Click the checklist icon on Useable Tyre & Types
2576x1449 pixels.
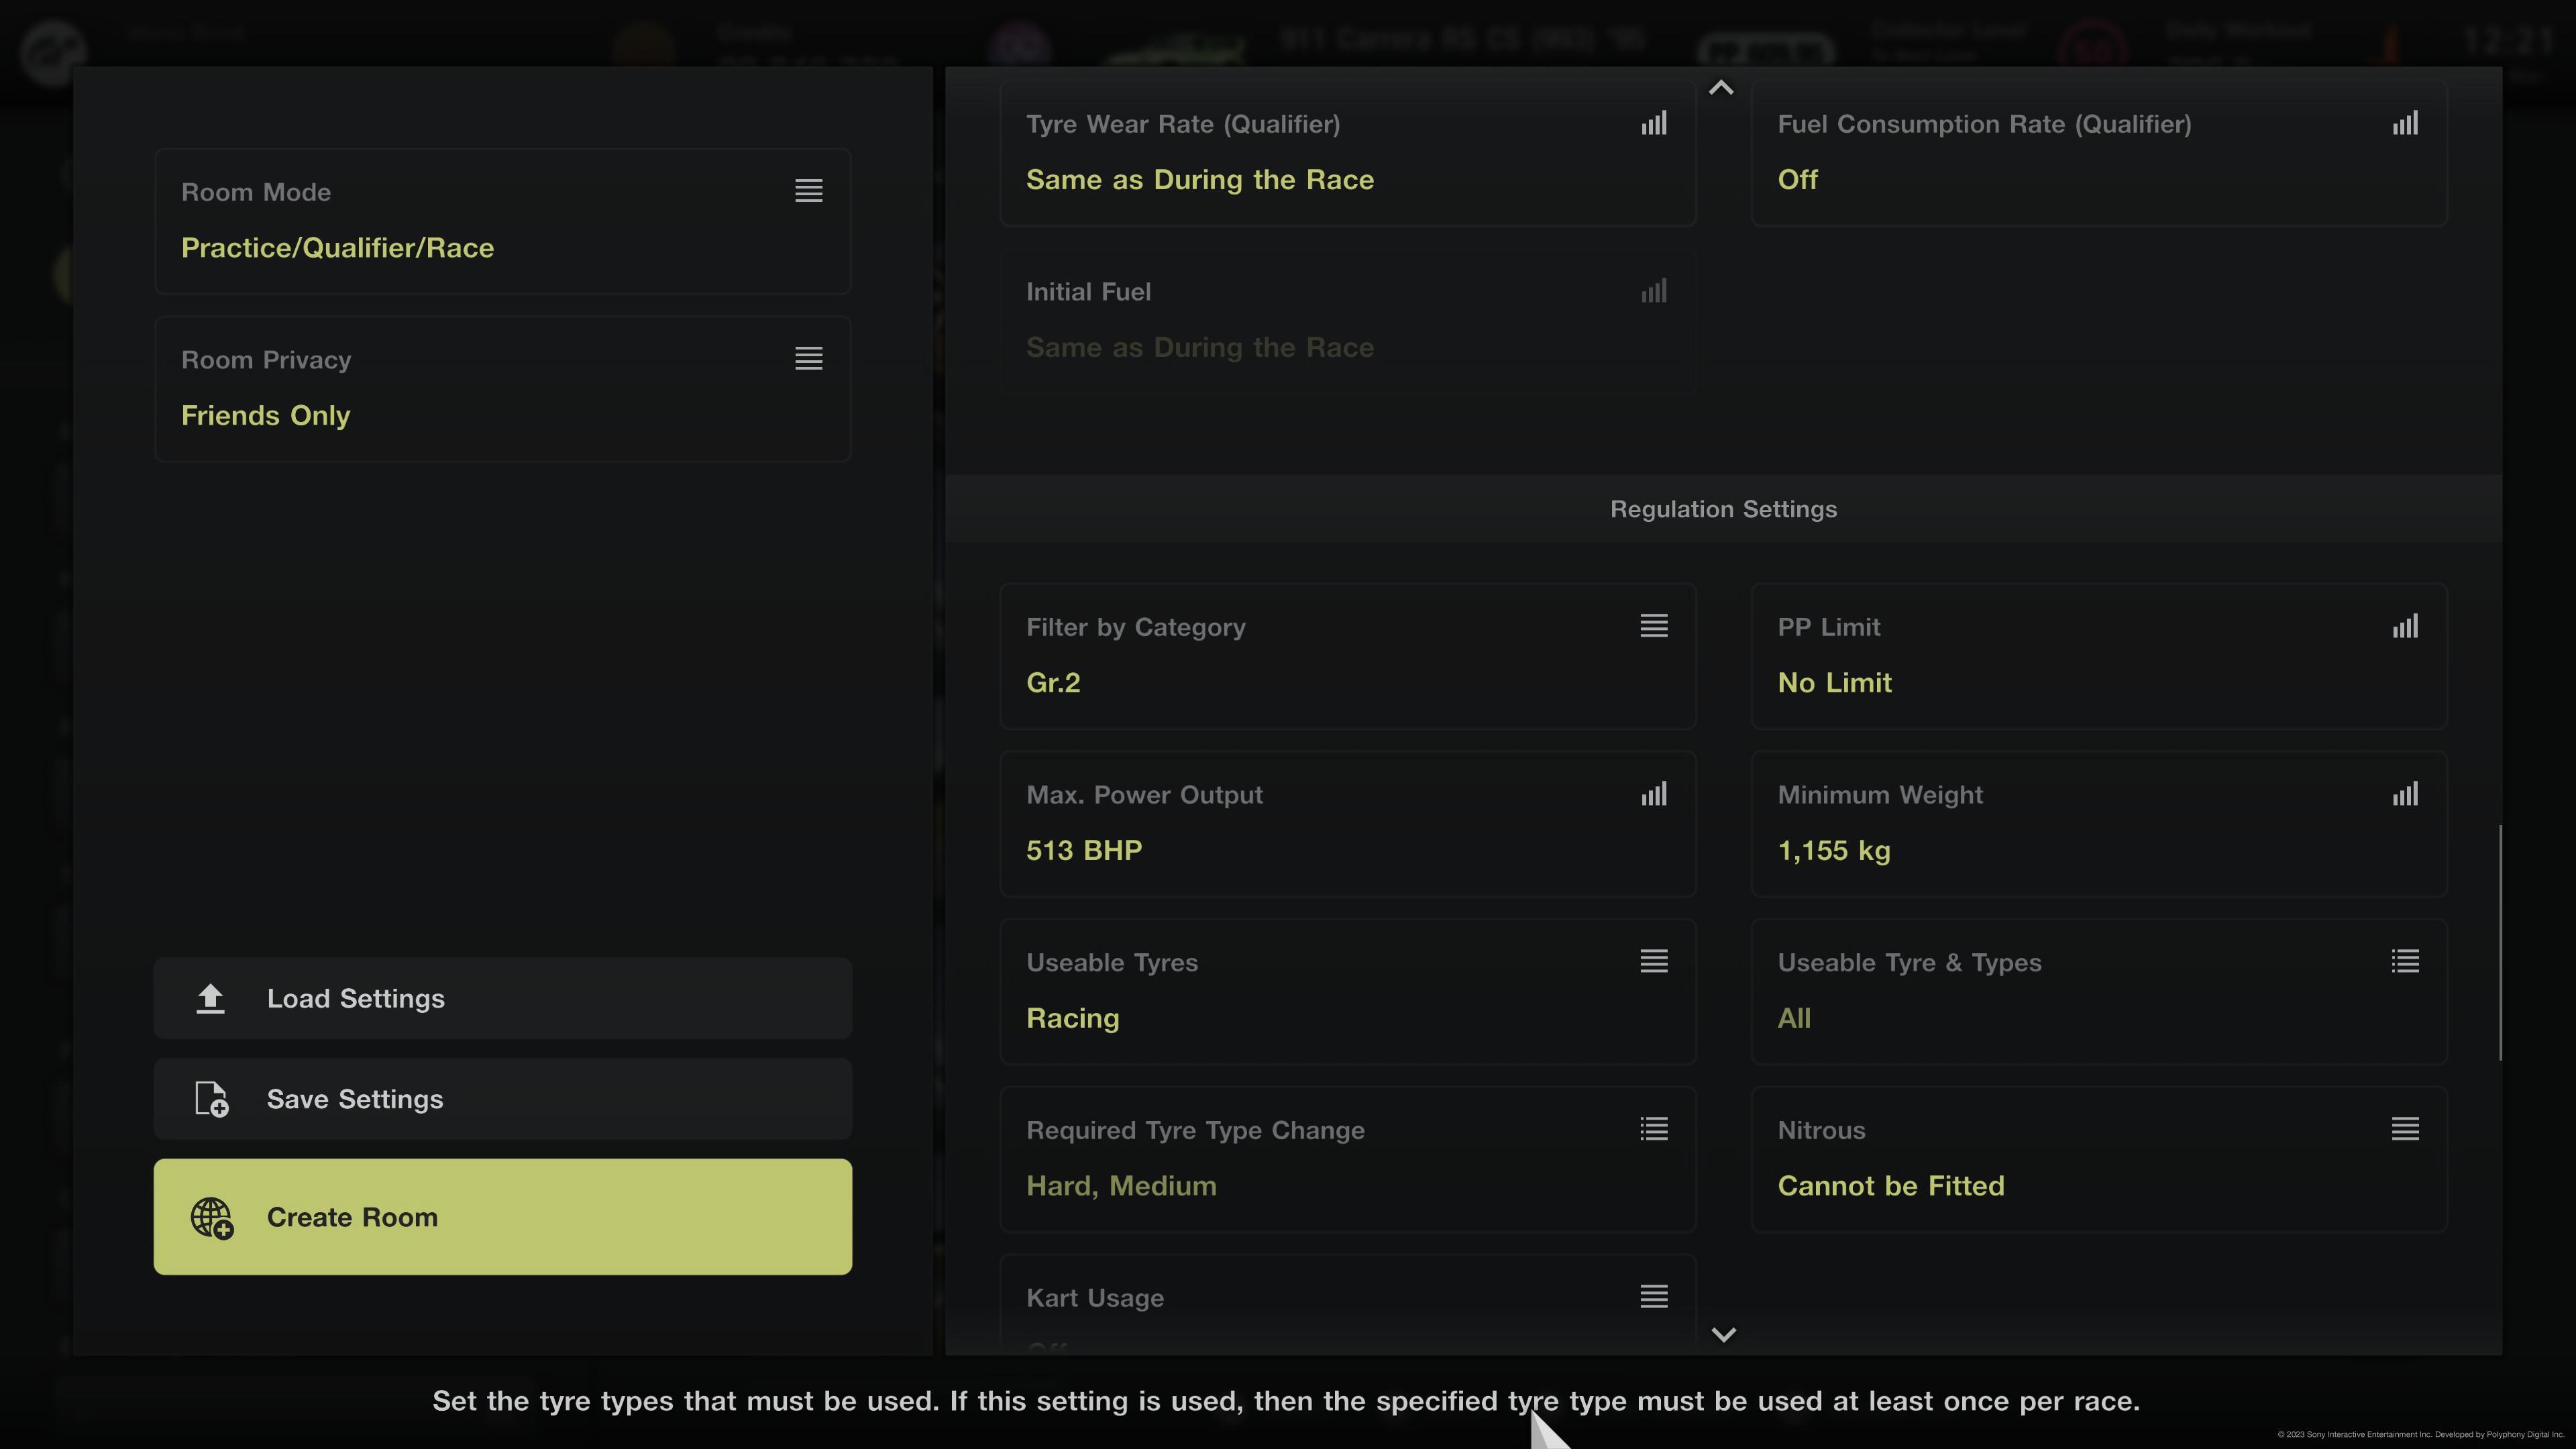(2405, 962)
